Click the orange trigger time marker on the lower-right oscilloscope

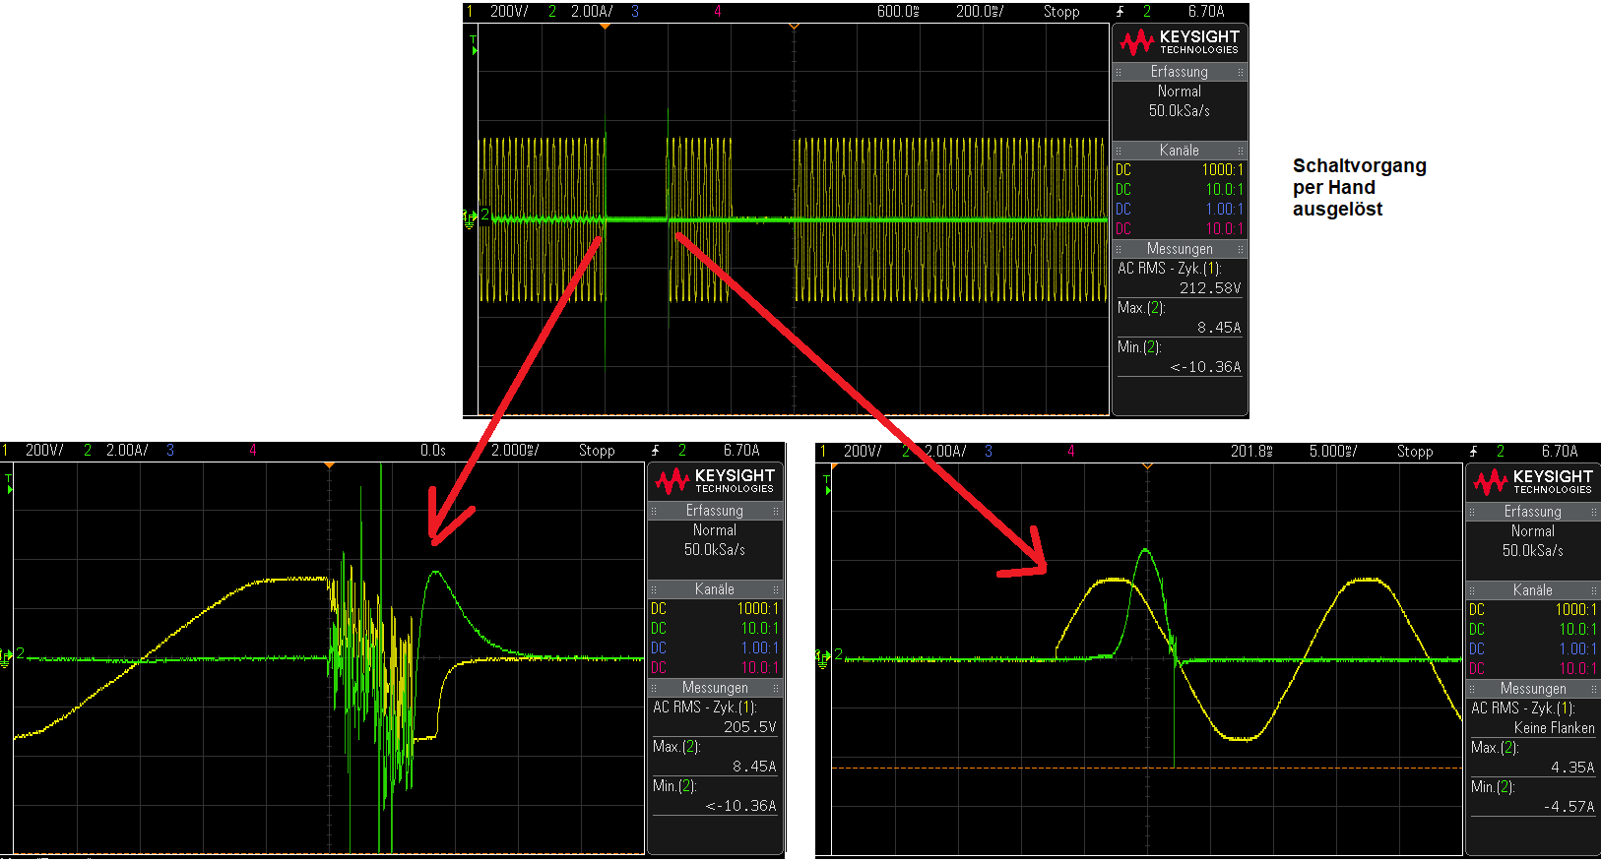[1147, 466]
